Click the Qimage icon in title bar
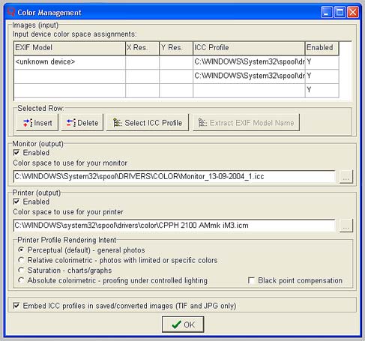The height and width of the screenshot is (341, 365). coord(11,12)
